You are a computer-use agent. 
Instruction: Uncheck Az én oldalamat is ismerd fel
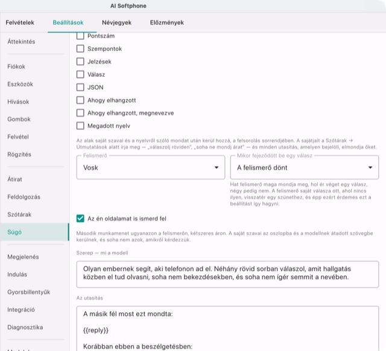point(80,219)
